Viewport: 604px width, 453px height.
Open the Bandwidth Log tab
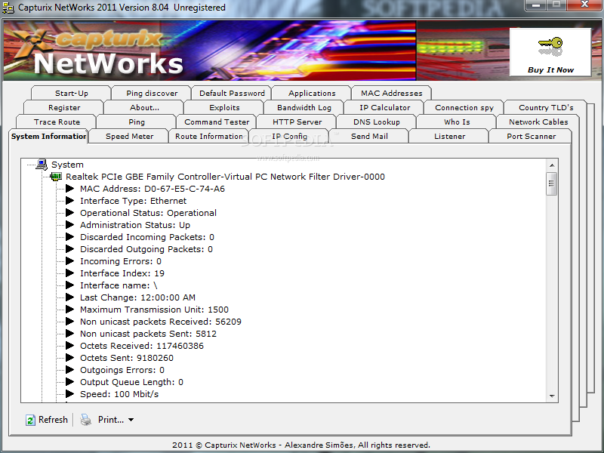(x=304, y=108)
